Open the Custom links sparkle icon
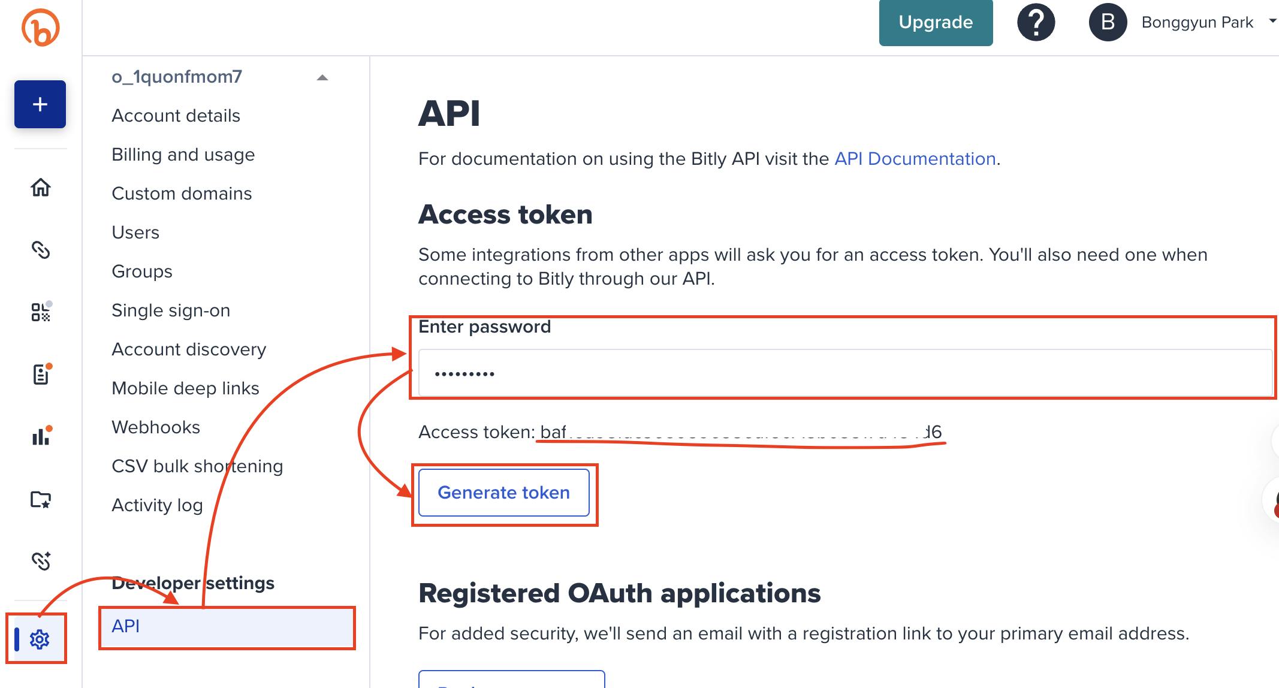The image size is (1279, 688). click(40, 561)
